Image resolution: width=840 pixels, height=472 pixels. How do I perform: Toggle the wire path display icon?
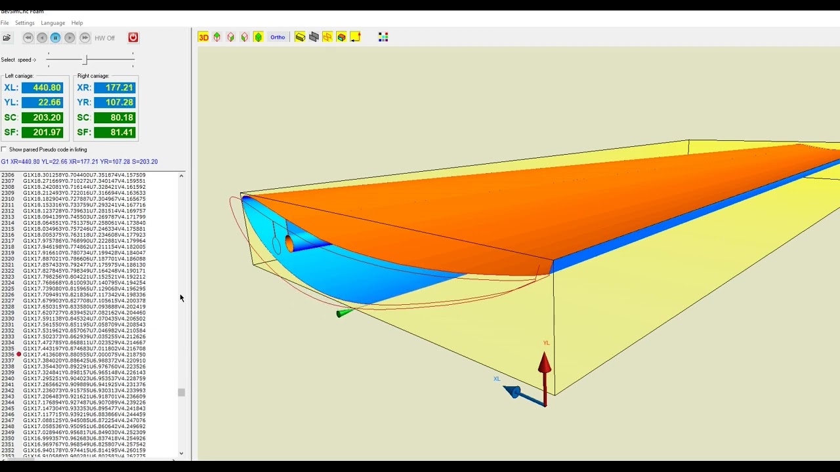click(327, 37)
